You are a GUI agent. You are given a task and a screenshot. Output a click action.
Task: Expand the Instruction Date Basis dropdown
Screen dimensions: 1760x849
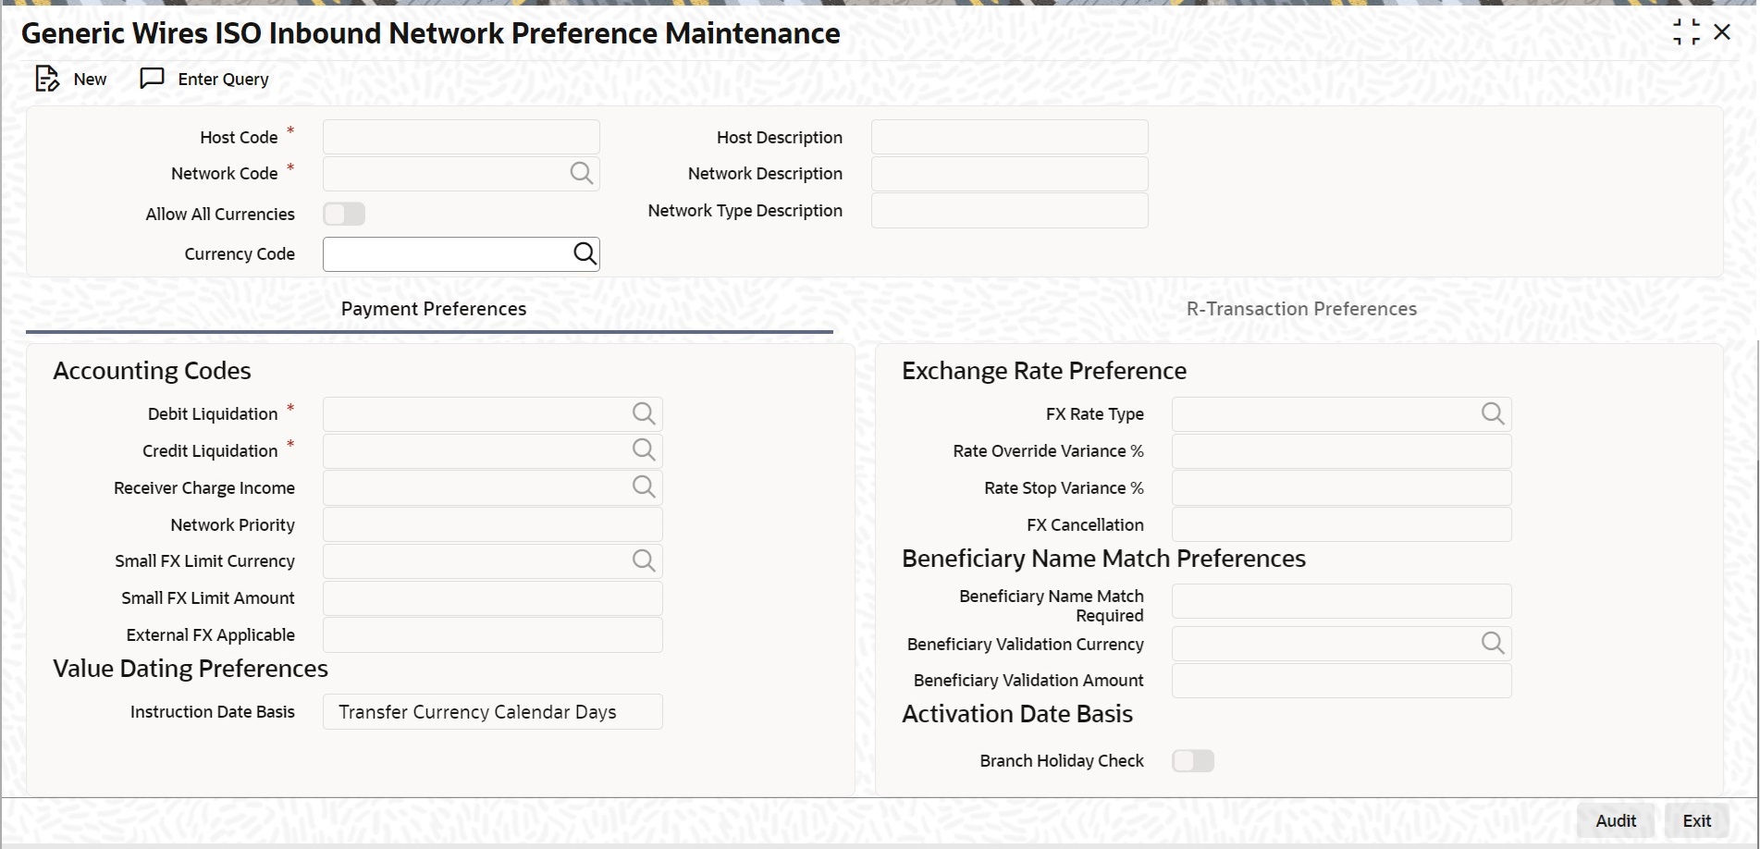(x=492, y=712)
